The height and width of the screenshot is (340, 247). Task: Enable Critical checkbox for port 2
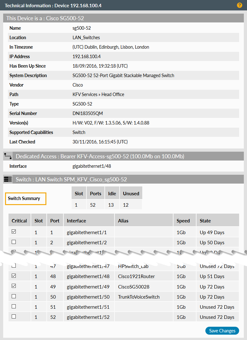pyautogui.click(x=14, y=242)
